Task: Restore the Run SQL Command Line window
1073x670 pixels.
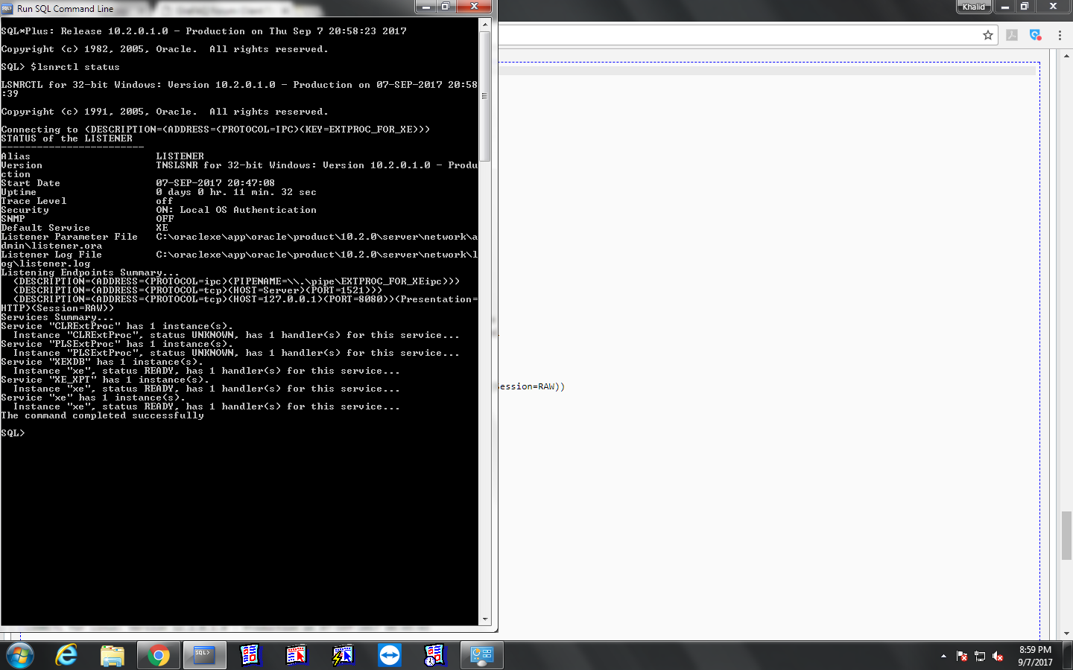Action: 446,7
